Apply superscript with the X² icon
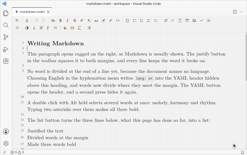Viewport: 247px width, 155px height. coord(82,20)
